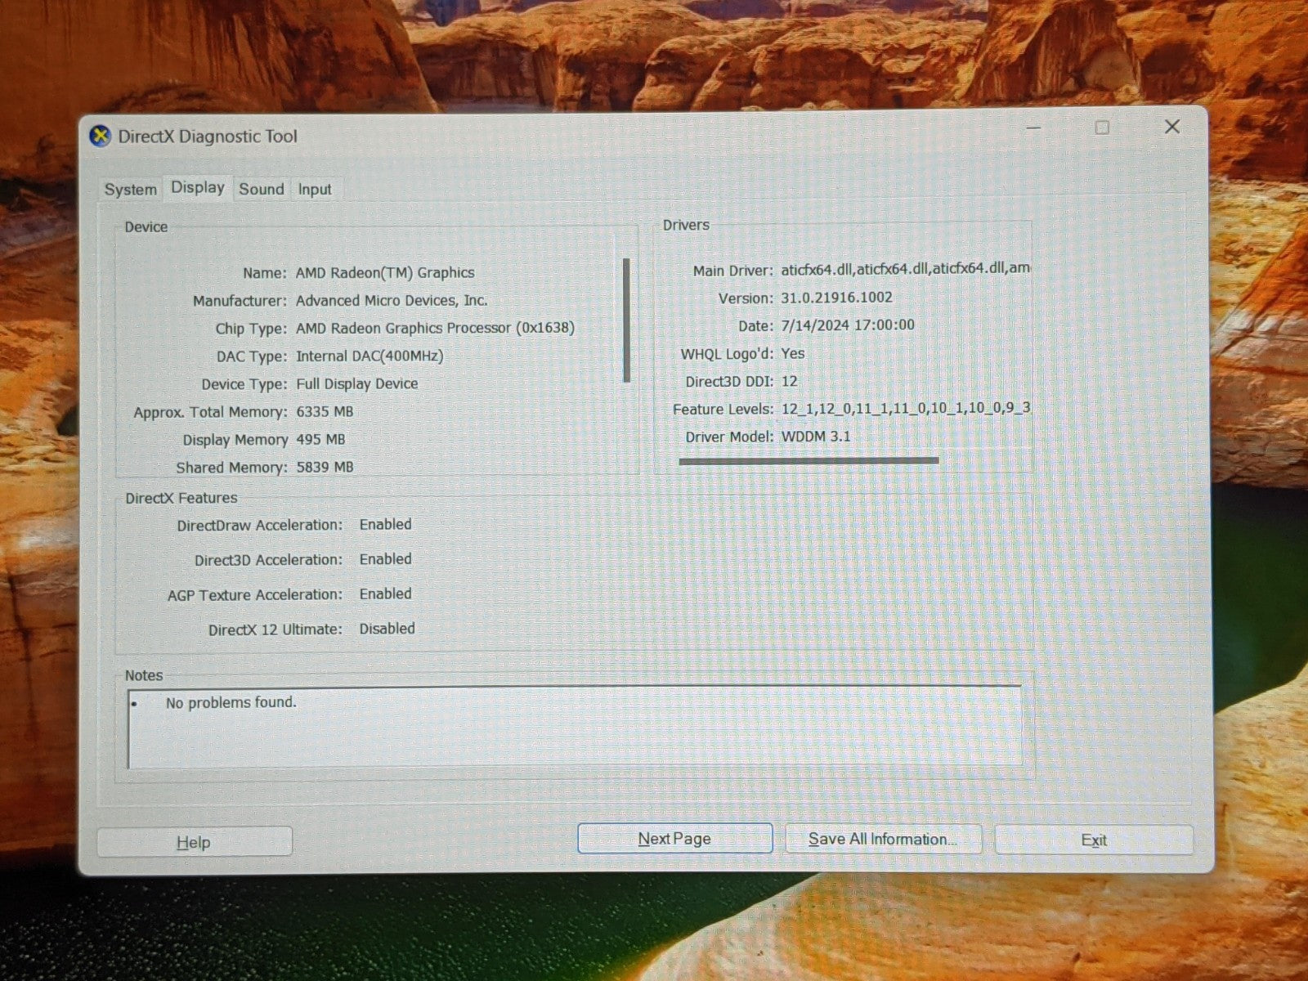Click the Device section vertical scrollbar
Viewport: 1308px width, 981px height.
[x=626, y=320]
